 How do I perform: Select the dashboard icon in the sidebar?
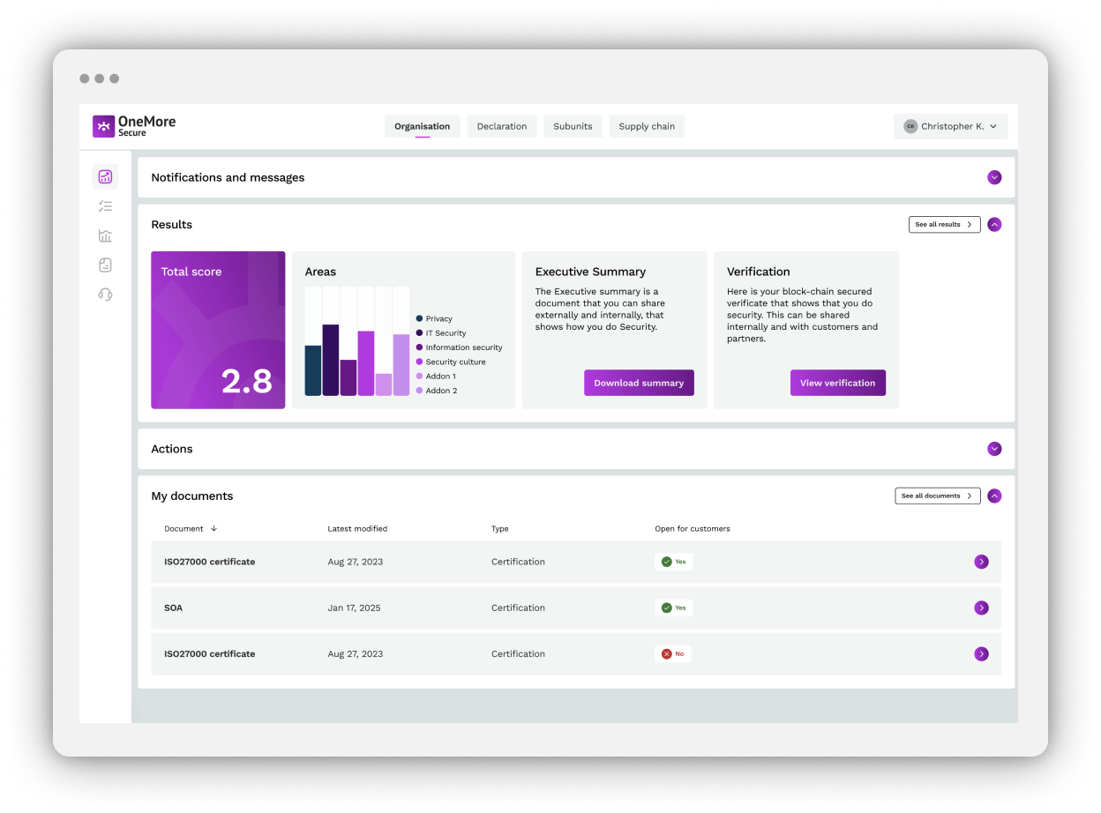105,176
